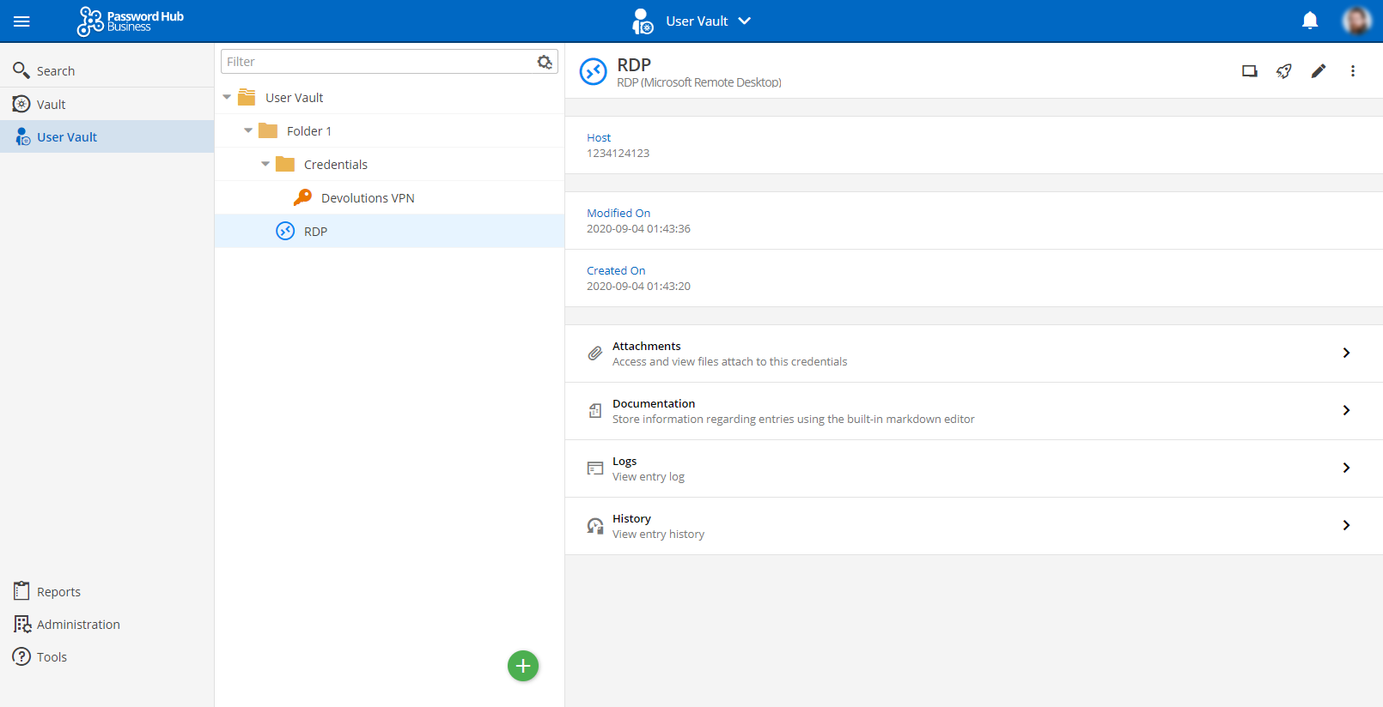
Task: Click the Reports clipboard icon
Action: click(21, 591)
